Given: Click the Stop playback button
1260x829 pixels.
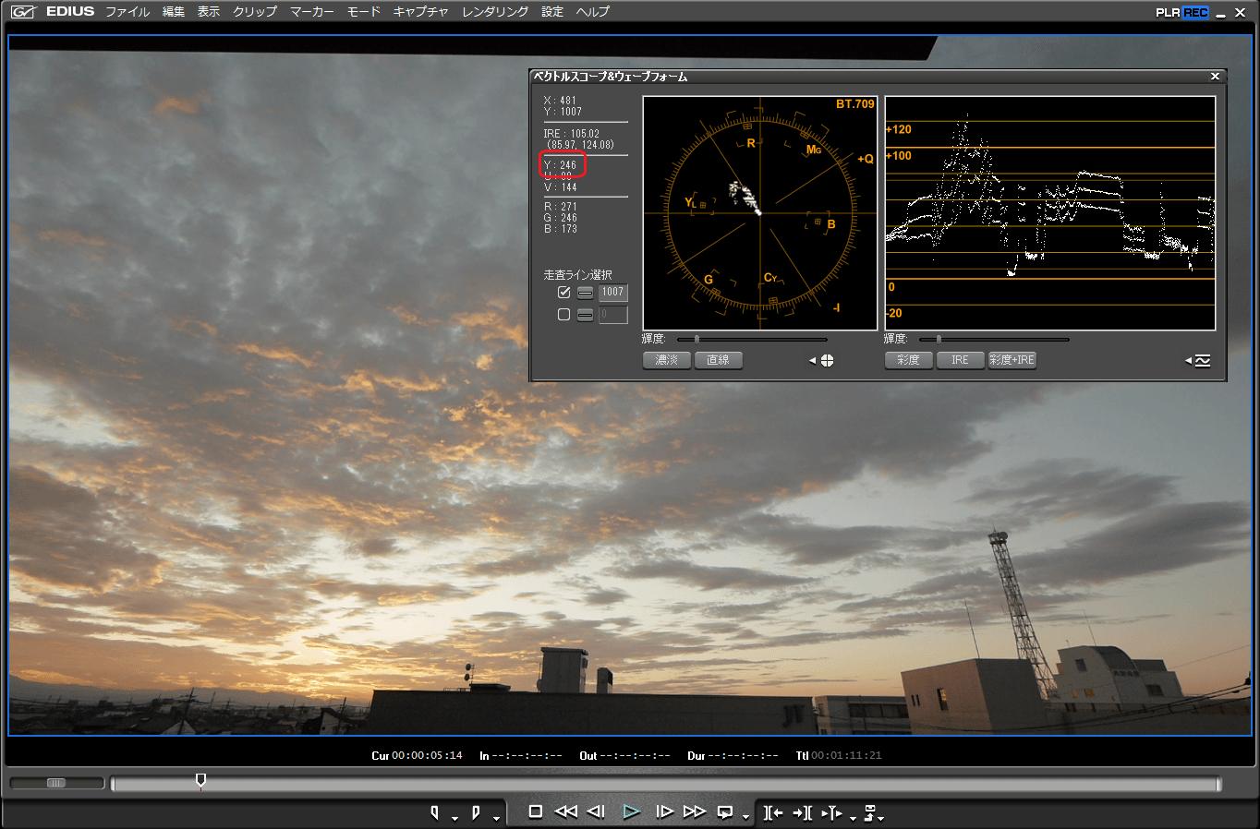Looking at the screenshot, I should coord(535,811).
